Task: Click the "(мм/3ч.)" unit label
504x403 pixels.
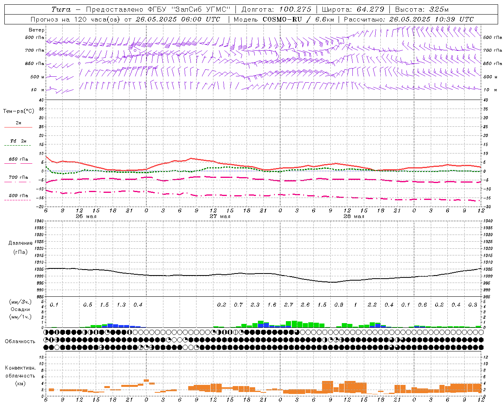Action: pyautogui.click(x=20, y=302)
